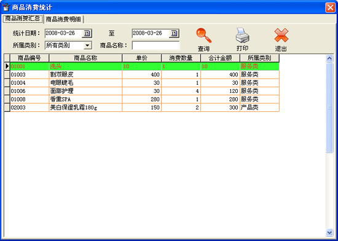Click the scrollbar down arrow

[x=329, y=232]
